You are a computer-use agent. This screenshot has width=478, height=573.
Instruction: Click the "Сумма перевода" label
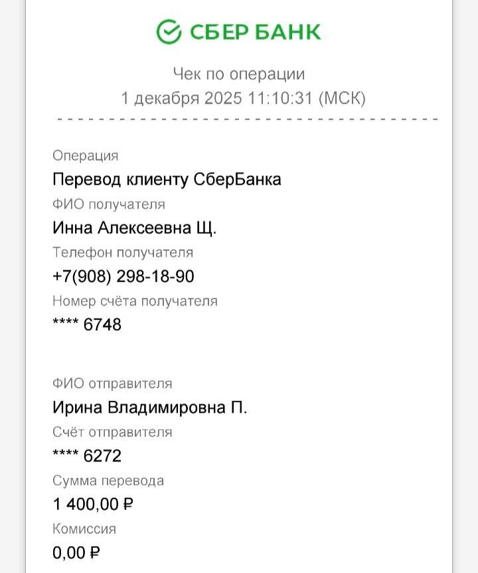(108, 480)
